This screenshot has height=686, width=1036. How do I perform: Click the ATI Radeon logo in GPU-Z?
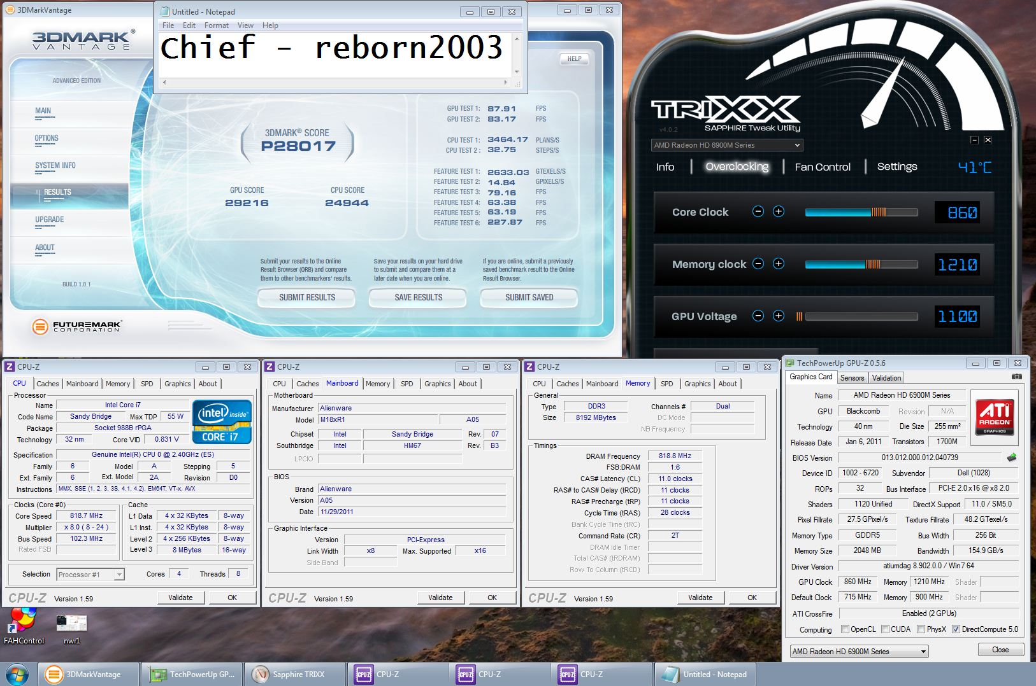click(x=995, y=417)
